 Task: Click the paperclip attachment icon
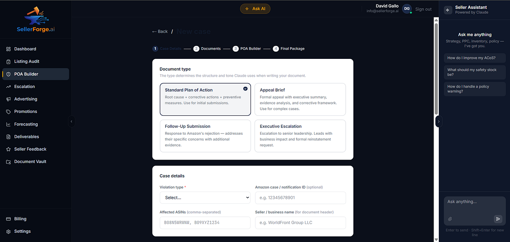[450, 219]
